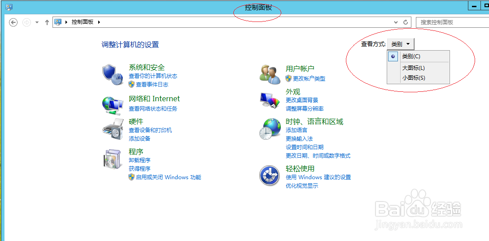
Task: Click shield icon beside 查看事件日志
Action: (x=131, y=84)
